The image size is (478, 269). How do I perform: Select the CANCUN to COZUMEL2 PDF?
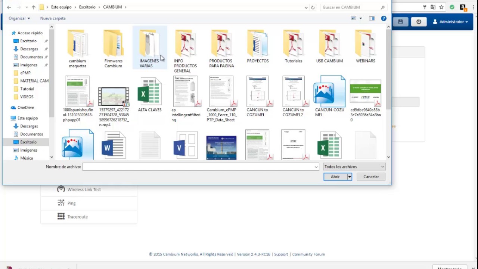tap(294, 96)
